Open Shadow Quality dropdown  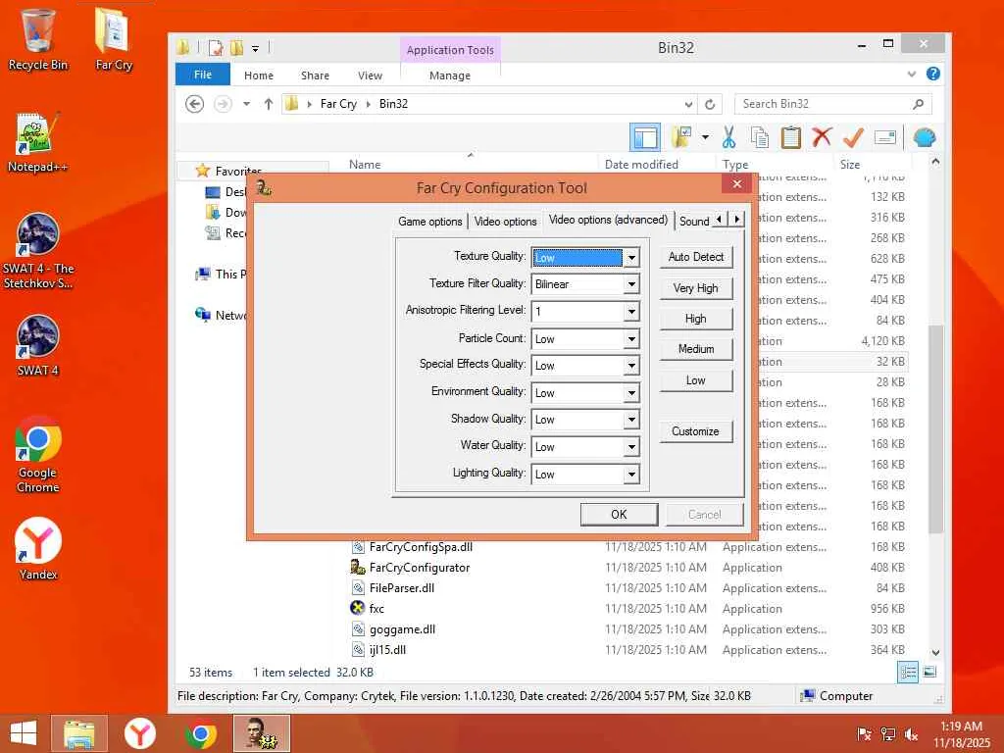(x=631, y=420)
